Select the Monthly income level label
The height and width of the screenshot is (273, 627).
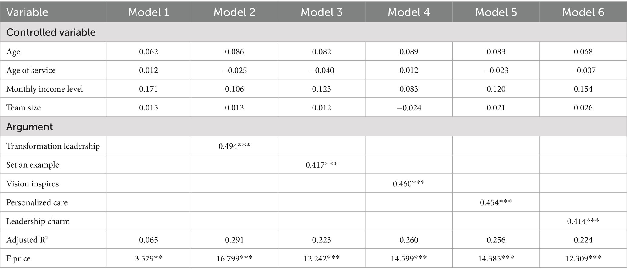[45, 89]
